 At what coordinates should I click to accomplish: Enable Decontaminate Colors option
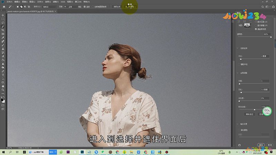[x=239, y=130]
